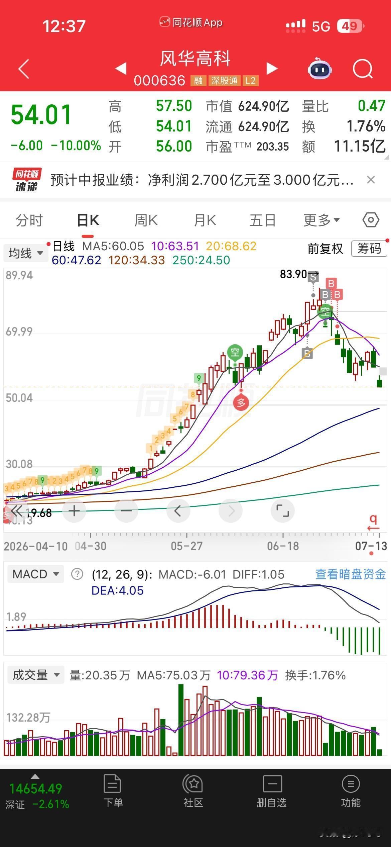Open 预计中报业绩 news headline
391x847 pixels.
pyautogui.click(x=202, y=180)
